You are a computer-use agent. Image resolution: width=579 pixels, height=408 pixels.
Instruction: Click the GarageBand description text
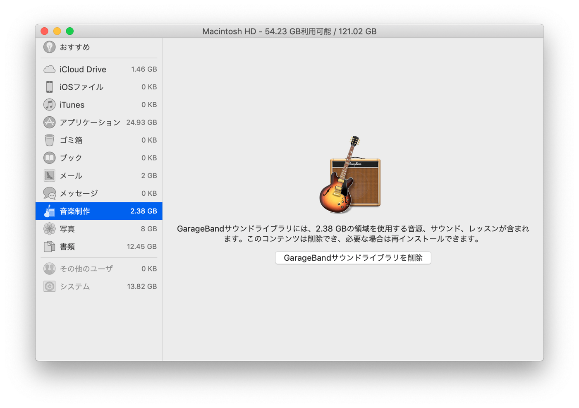coord(353,234)
